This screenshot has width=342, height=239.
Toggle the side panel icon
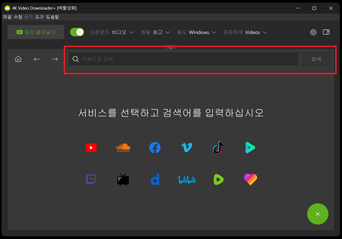[x=326, y=32]
